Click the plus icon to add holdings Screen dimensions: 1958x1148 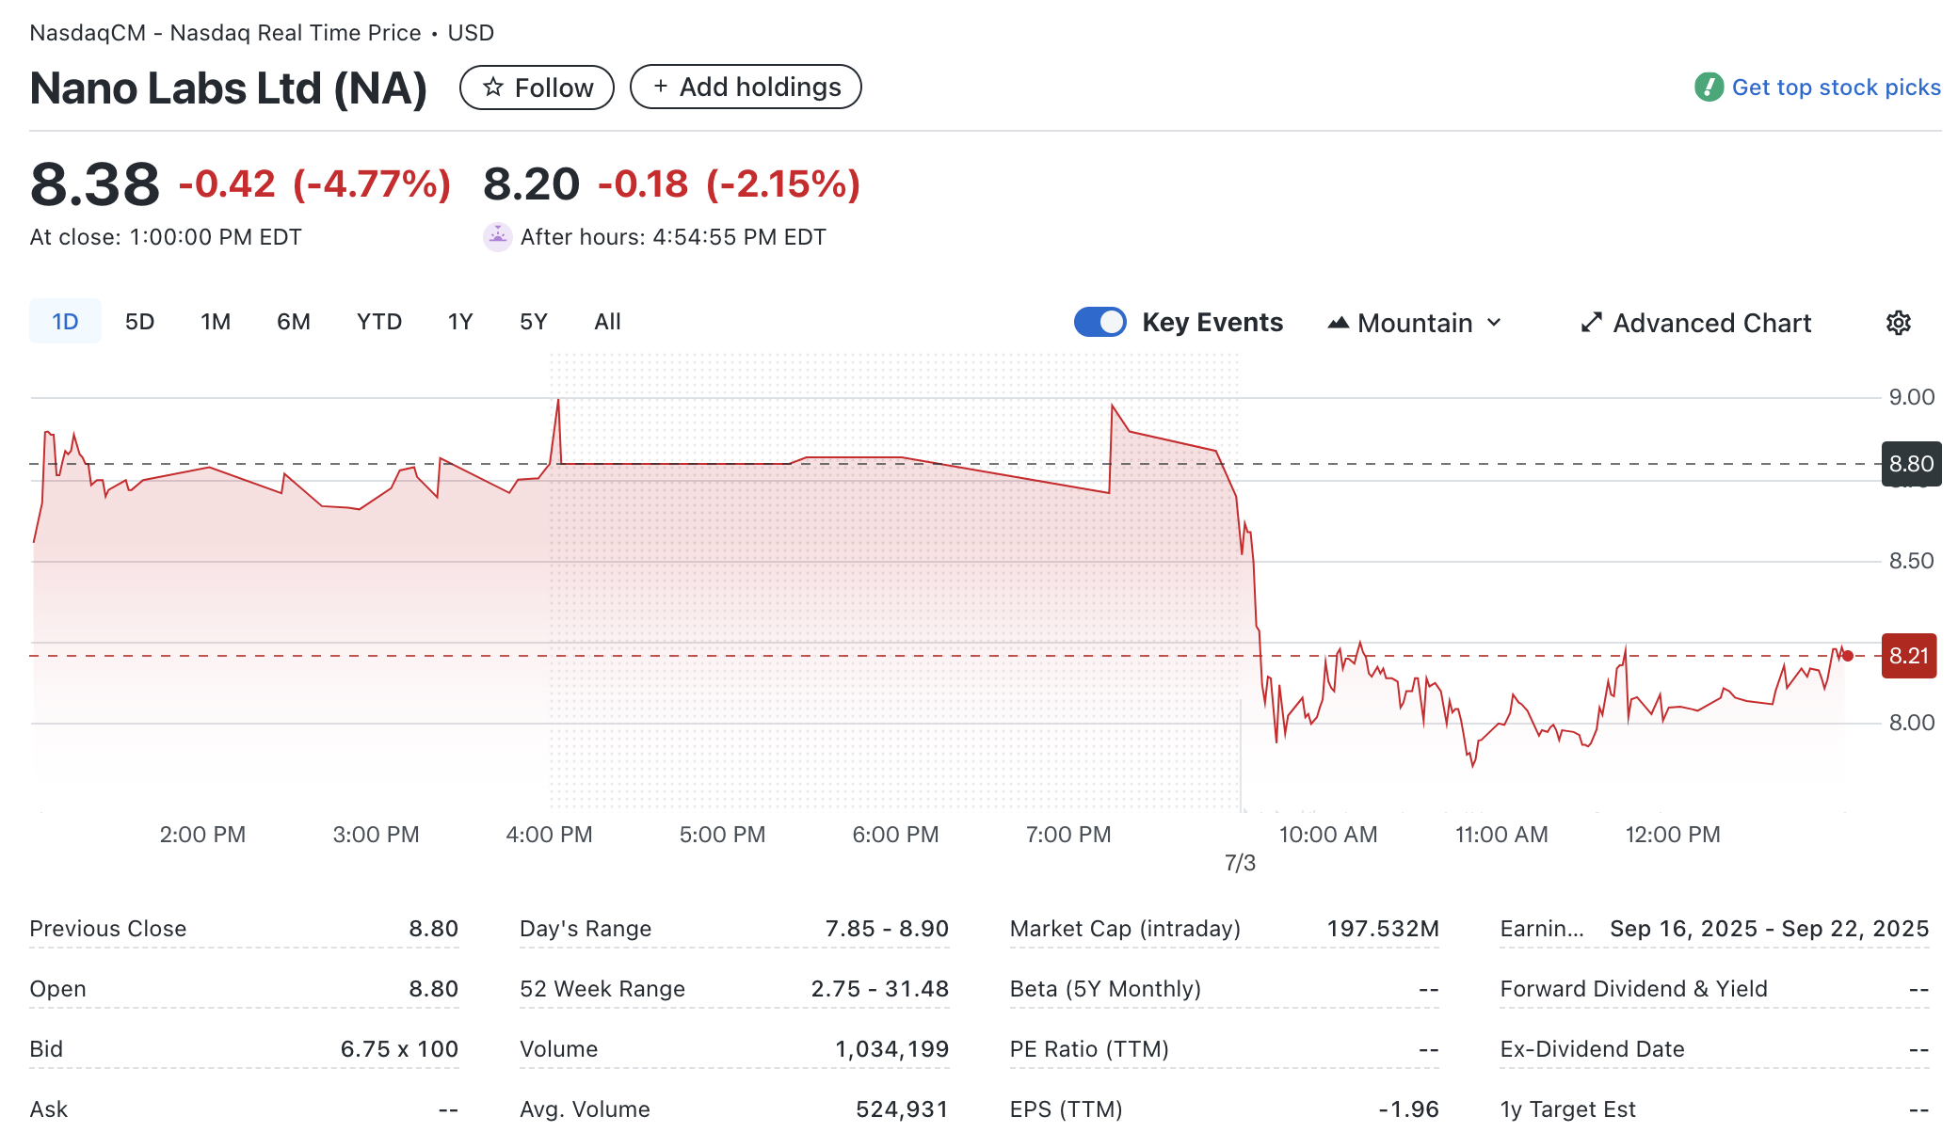pos(662,87)
